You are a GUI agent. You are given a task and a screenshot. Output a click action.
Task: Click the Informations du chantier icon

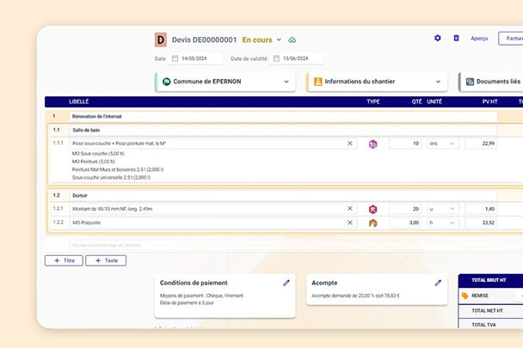click(318, 82)
